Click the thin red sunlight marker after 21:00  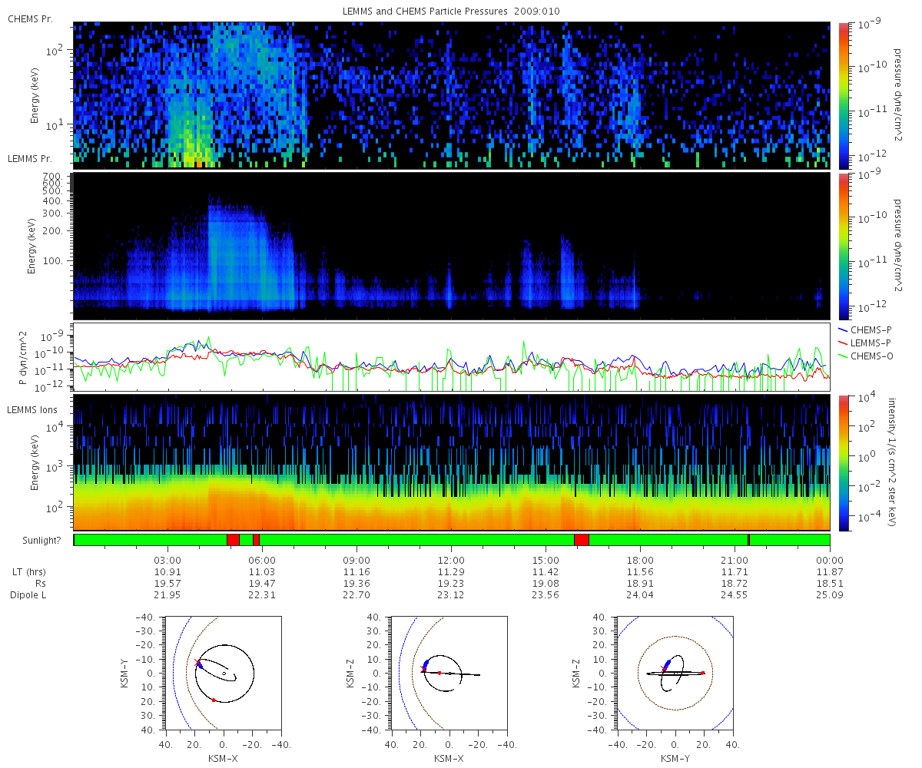[748, 540]
